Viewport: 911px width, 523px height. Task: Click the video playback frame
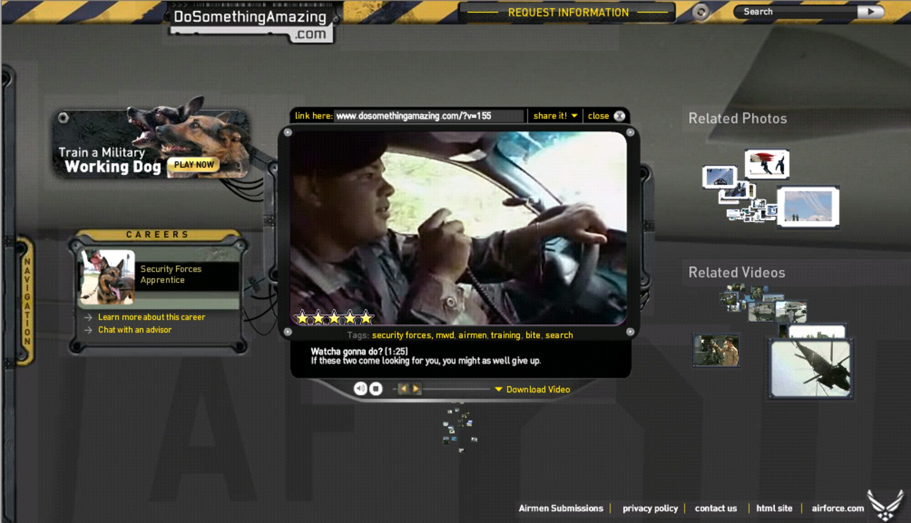[x=458, y=228]
